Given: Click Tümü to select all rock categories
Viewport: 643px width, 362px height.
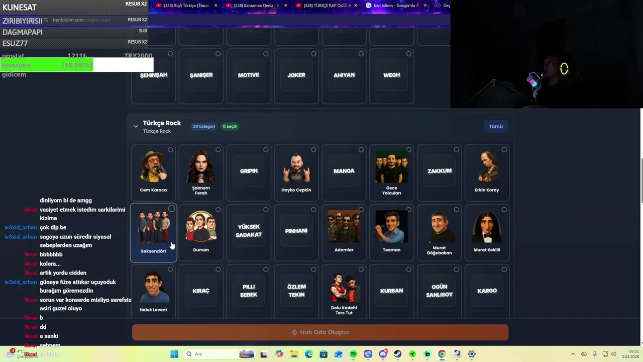Looking at the screenshot, I should click(496, 126).
